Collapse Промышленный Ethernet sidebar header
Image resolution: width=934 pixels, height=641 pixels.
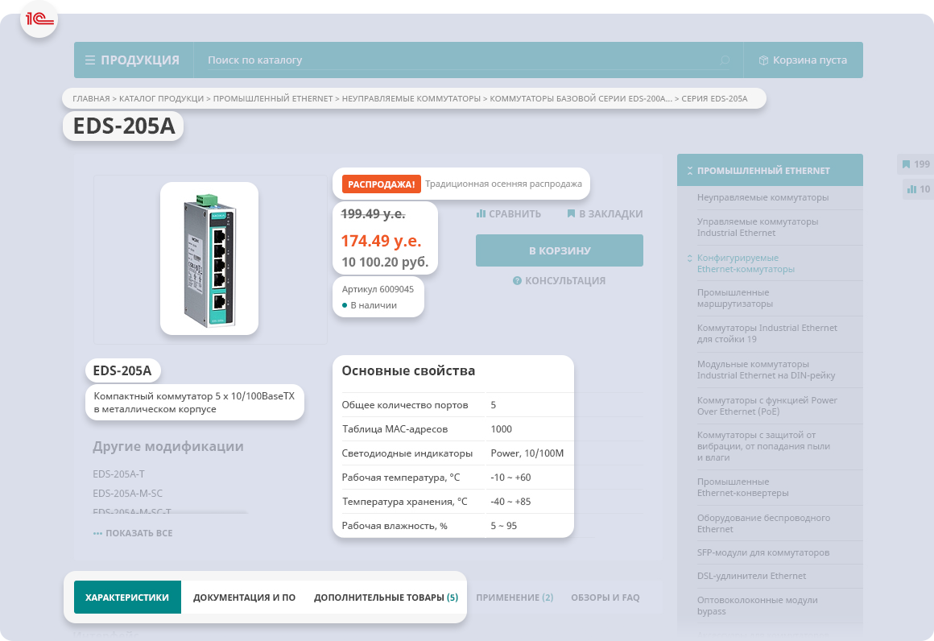(771, 171)
